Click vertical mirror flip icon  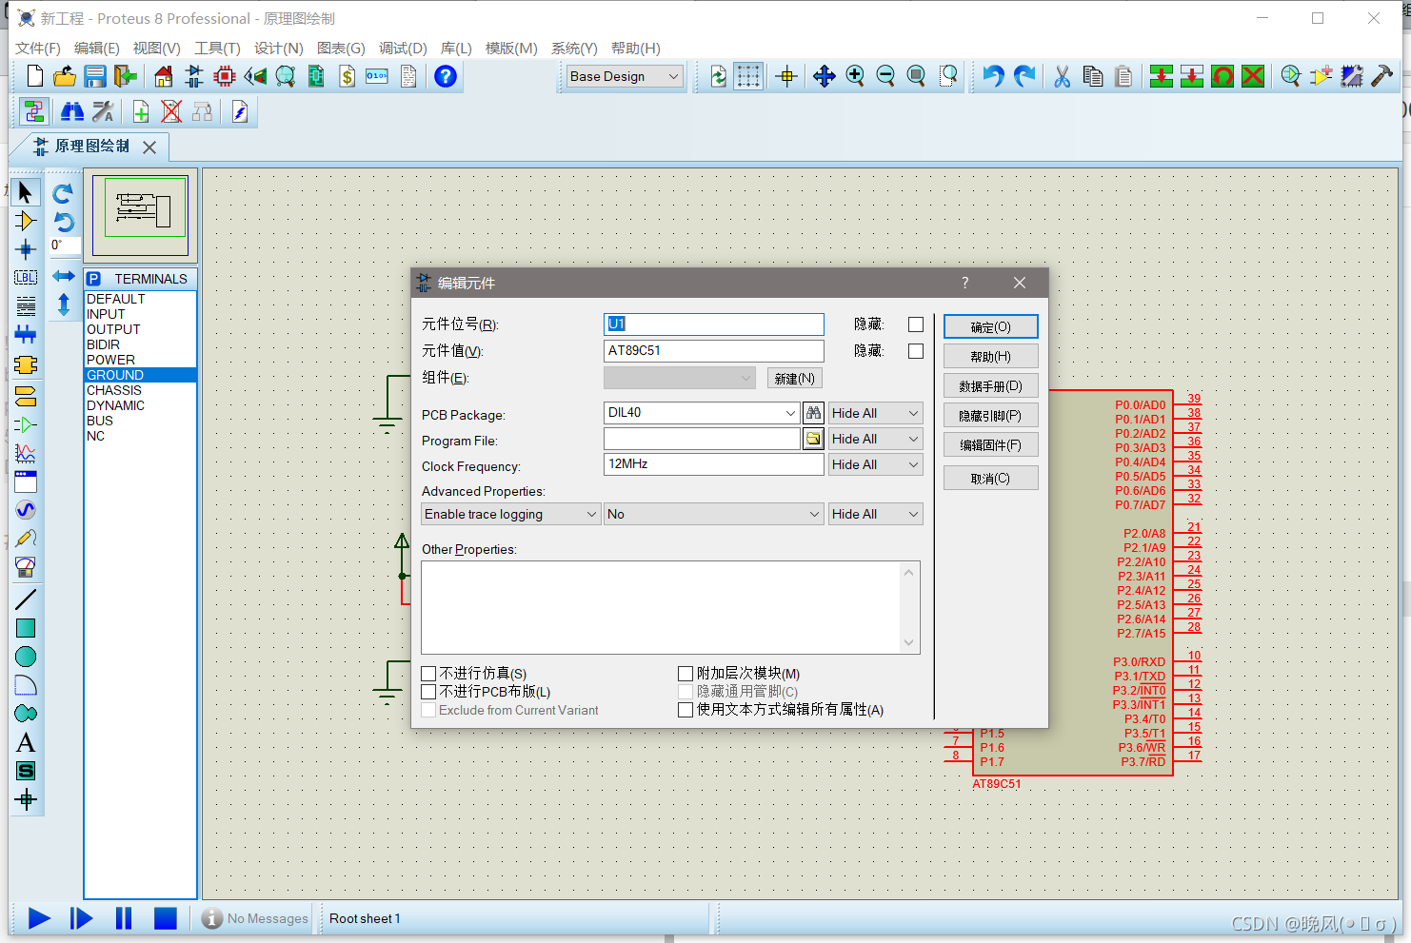coord(64,305)
